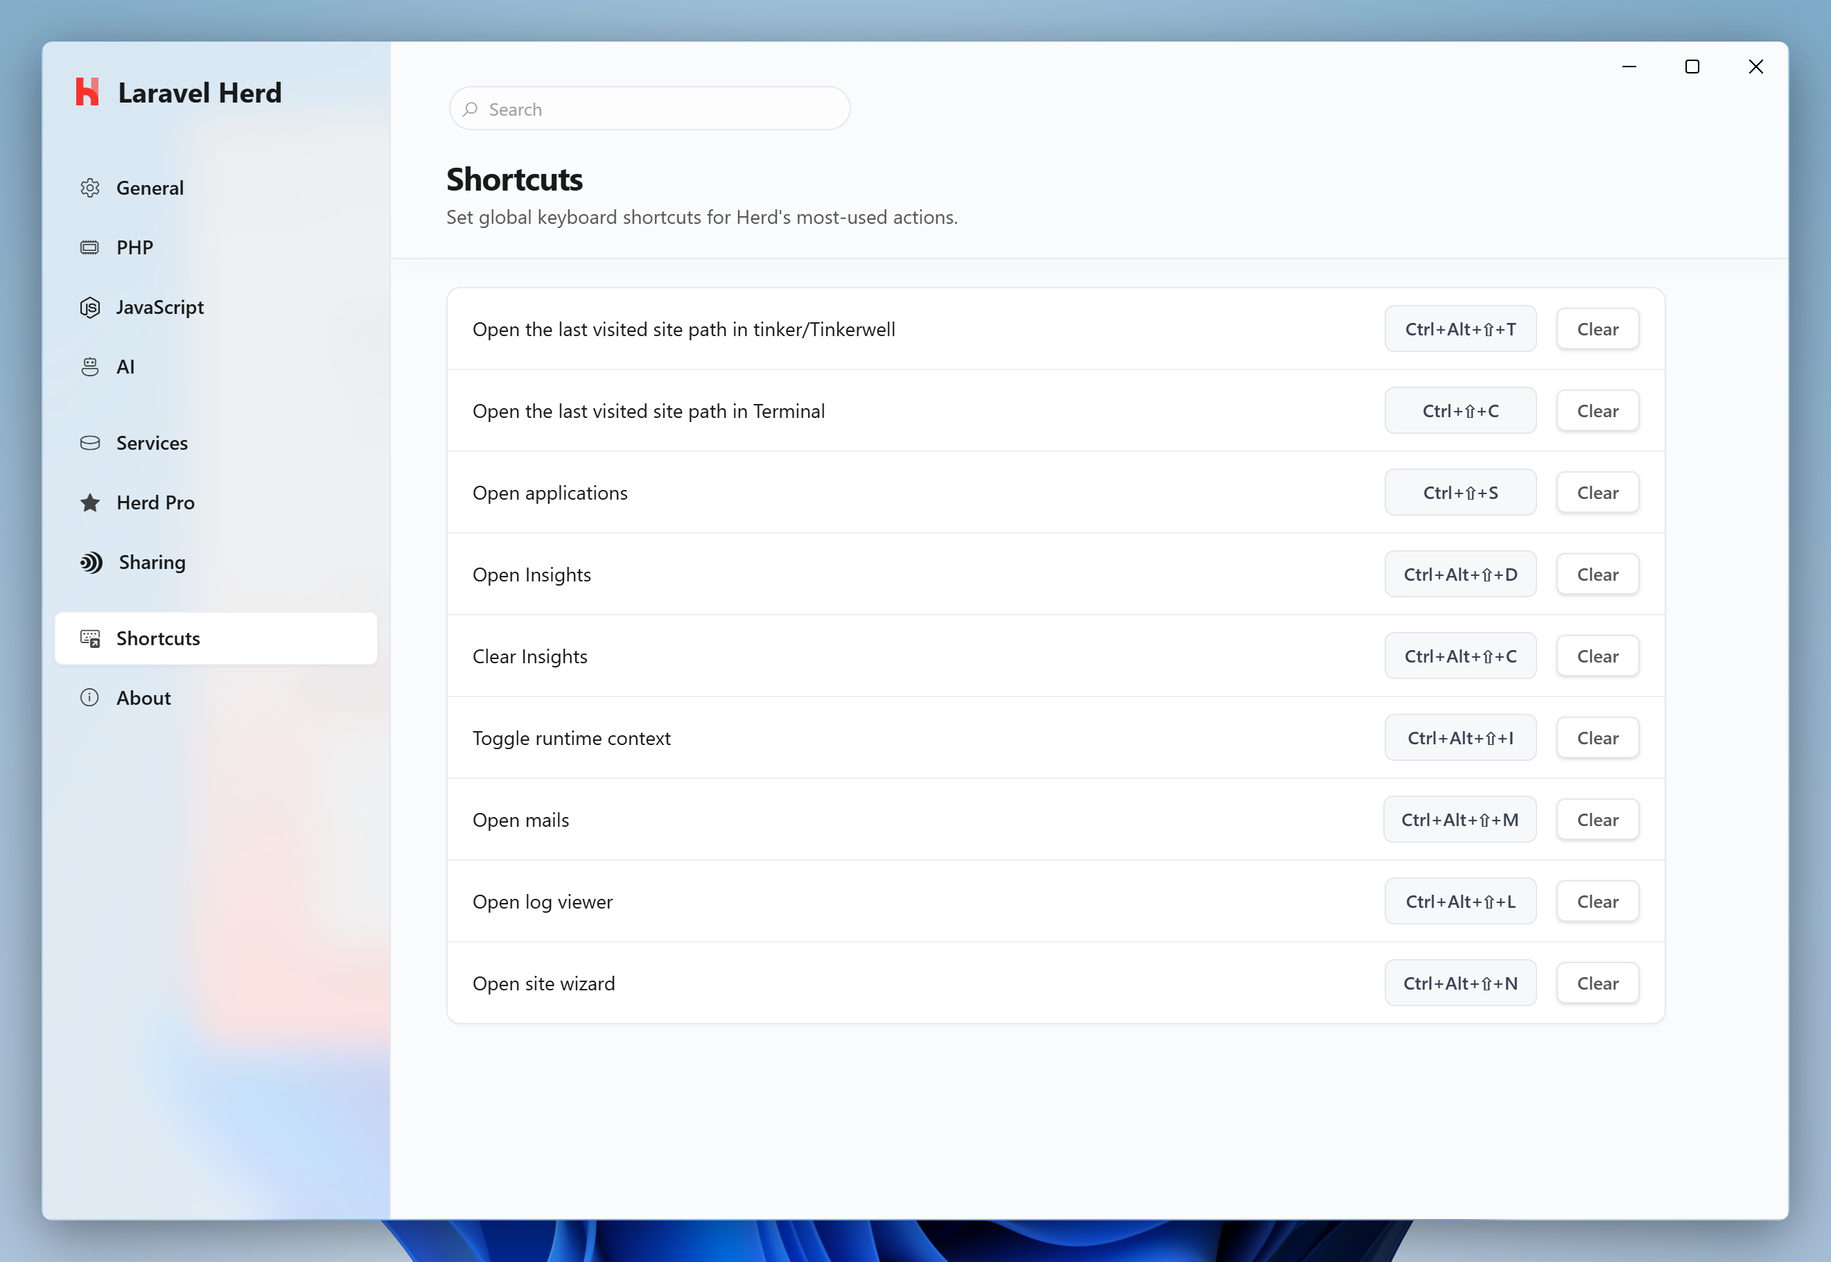1831x1262 pixels.
Task: Edit the Ctrl+Alt+⇧+T shortcut field
Action: [1460, 329]
